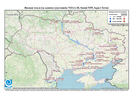Click the orange flame legend icon

coord(124,21)
